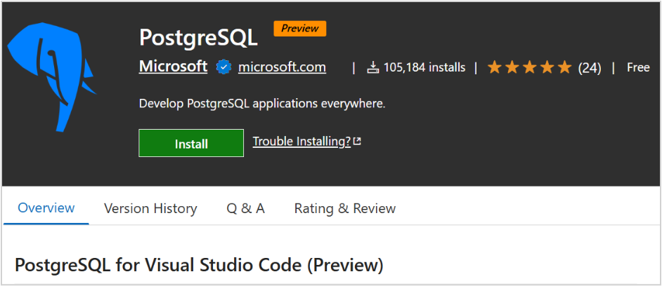
Task: Open the Q & A tab
Action: (x=246, y=208)
